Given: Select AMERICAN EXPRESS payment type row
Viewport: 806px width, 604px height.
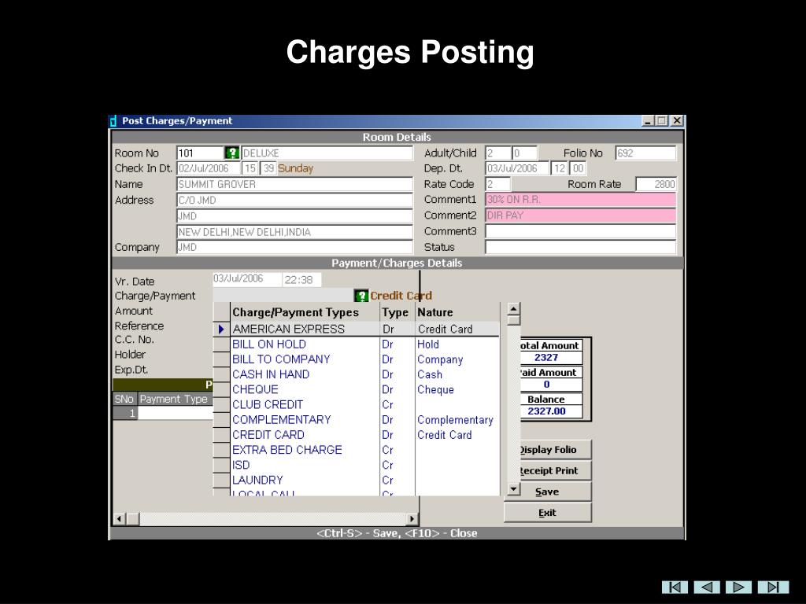Looking at the screenshot, I should 357,329.
